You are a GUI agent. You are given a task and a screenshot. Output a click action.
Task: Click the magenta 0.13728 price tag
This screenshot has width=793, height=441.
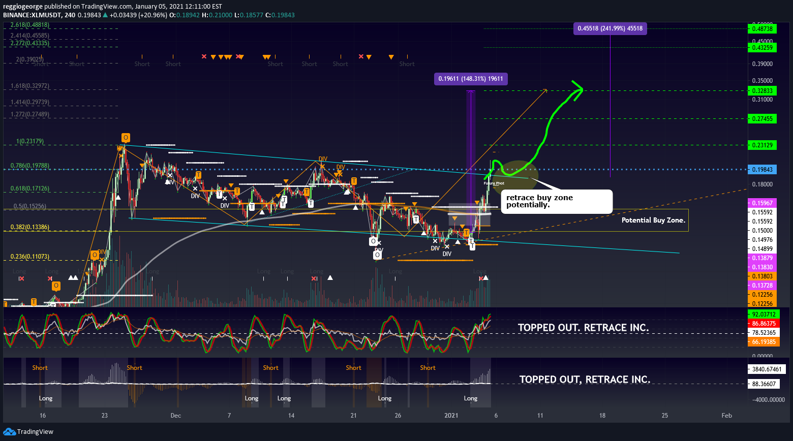(x=762, y=286)
